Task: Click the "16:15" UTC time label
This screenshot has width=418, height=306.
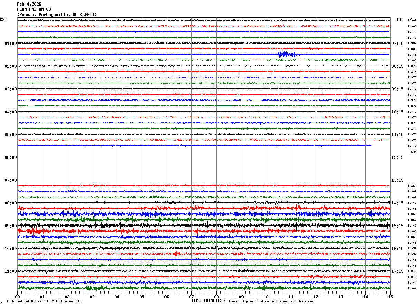Action: pos(398,249)
